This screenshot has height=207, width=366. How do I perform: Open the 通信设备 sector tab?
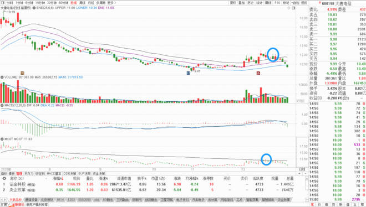pyautogui.click(x=31, y=200)
